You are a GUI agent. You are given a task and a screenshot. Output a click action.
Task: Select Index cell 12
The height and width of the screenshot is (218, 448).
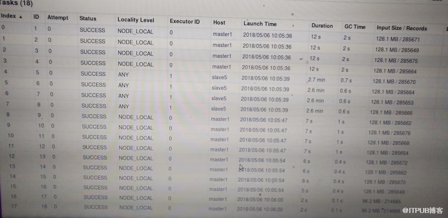pyautogui.click(x=12, y=156)
